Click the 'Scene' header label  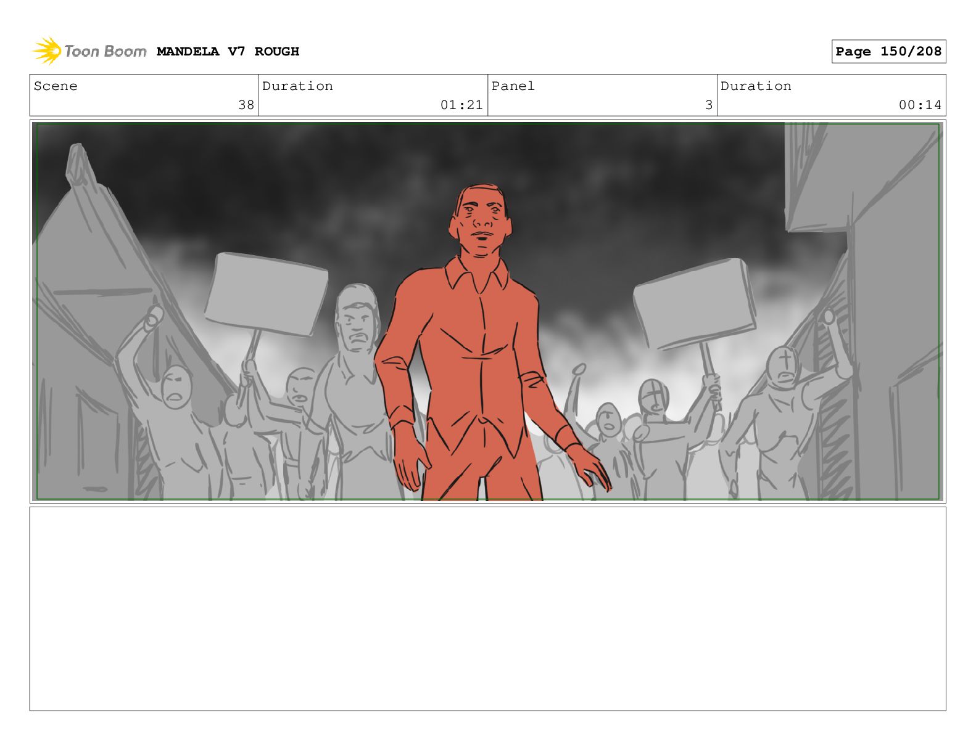pyautogui.click(x=56, y=86)
